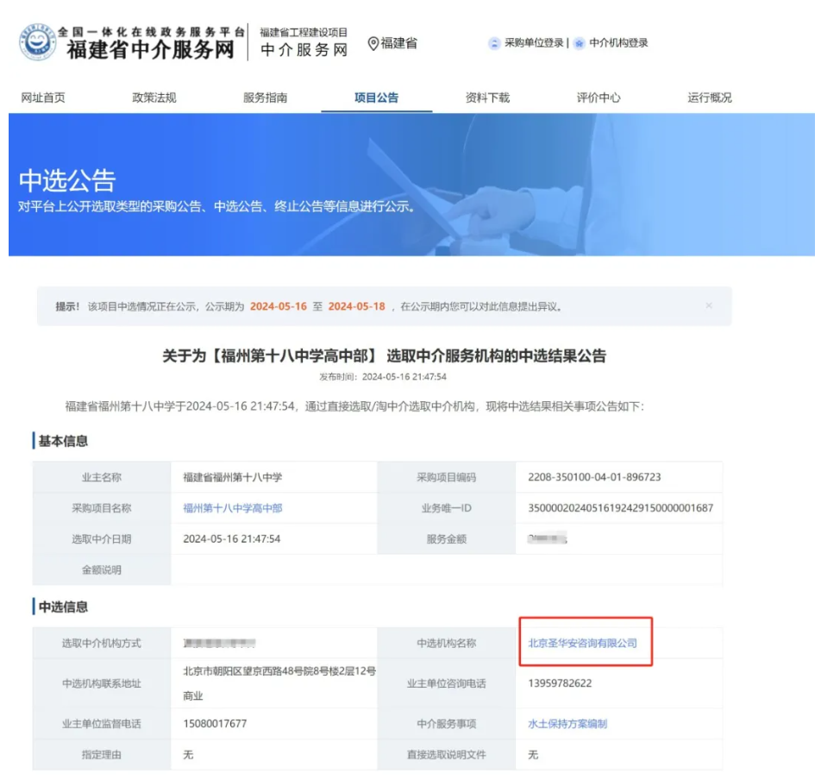The height and width of the screenshot is (780, 821).
Task: Click the 采购项目编码 value 2208-350100-04-01-896723
Action: point(594,477)
